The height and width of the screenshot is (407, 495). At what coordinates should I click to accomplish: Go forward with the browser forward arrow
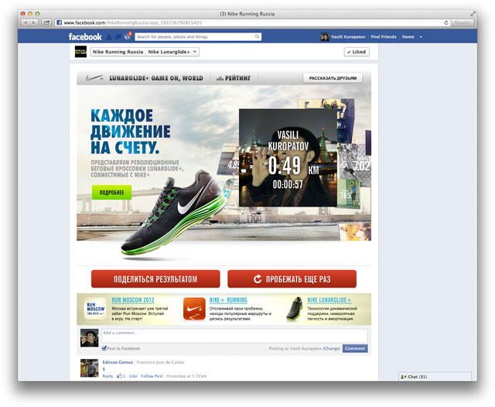(34, 22)
